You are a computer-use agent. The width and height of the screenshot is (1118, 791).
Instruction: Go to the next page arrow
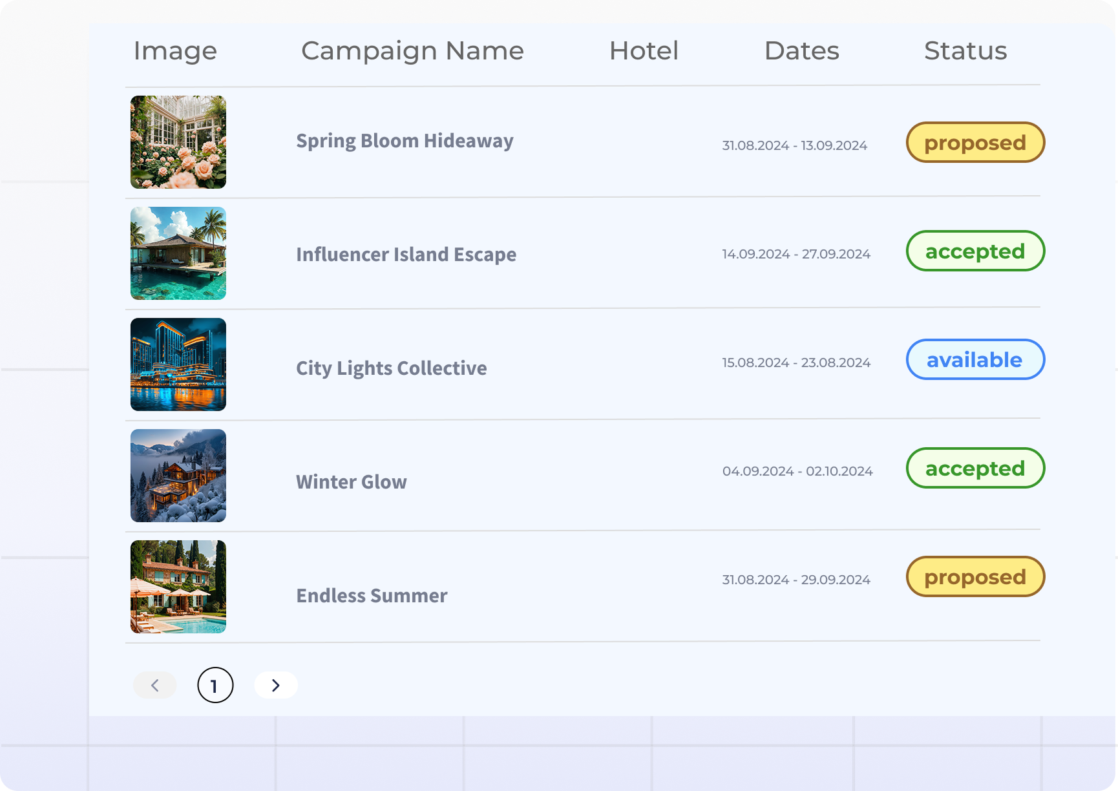276,685
